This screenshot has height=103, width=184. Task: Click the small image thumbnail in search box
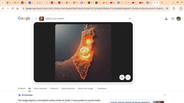coord(41,19)
